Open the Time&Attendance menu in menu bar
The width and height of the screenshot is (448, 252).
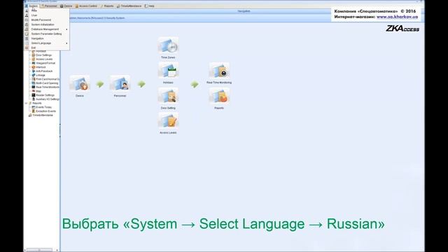tap(129, 6)
